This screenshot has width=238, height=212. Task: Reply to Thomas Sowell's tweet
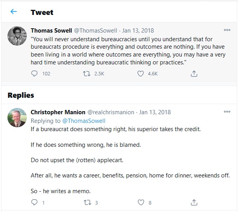[34, 73]
